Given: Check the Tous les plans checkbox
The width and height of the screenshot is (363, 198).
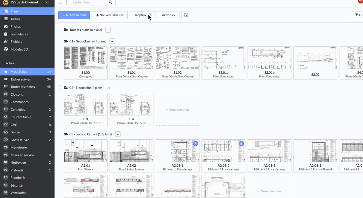Looking at the screenshot, I should [60, 30].
